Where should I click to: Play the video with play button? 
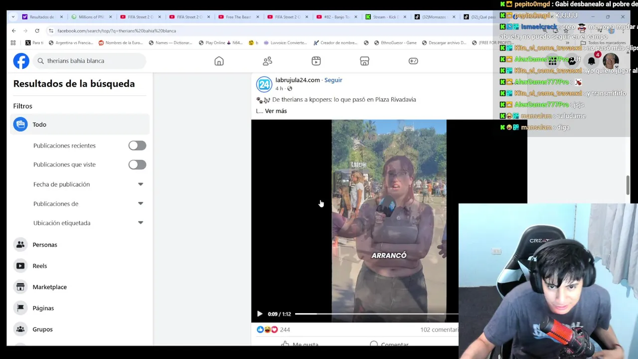click(260, 314)
